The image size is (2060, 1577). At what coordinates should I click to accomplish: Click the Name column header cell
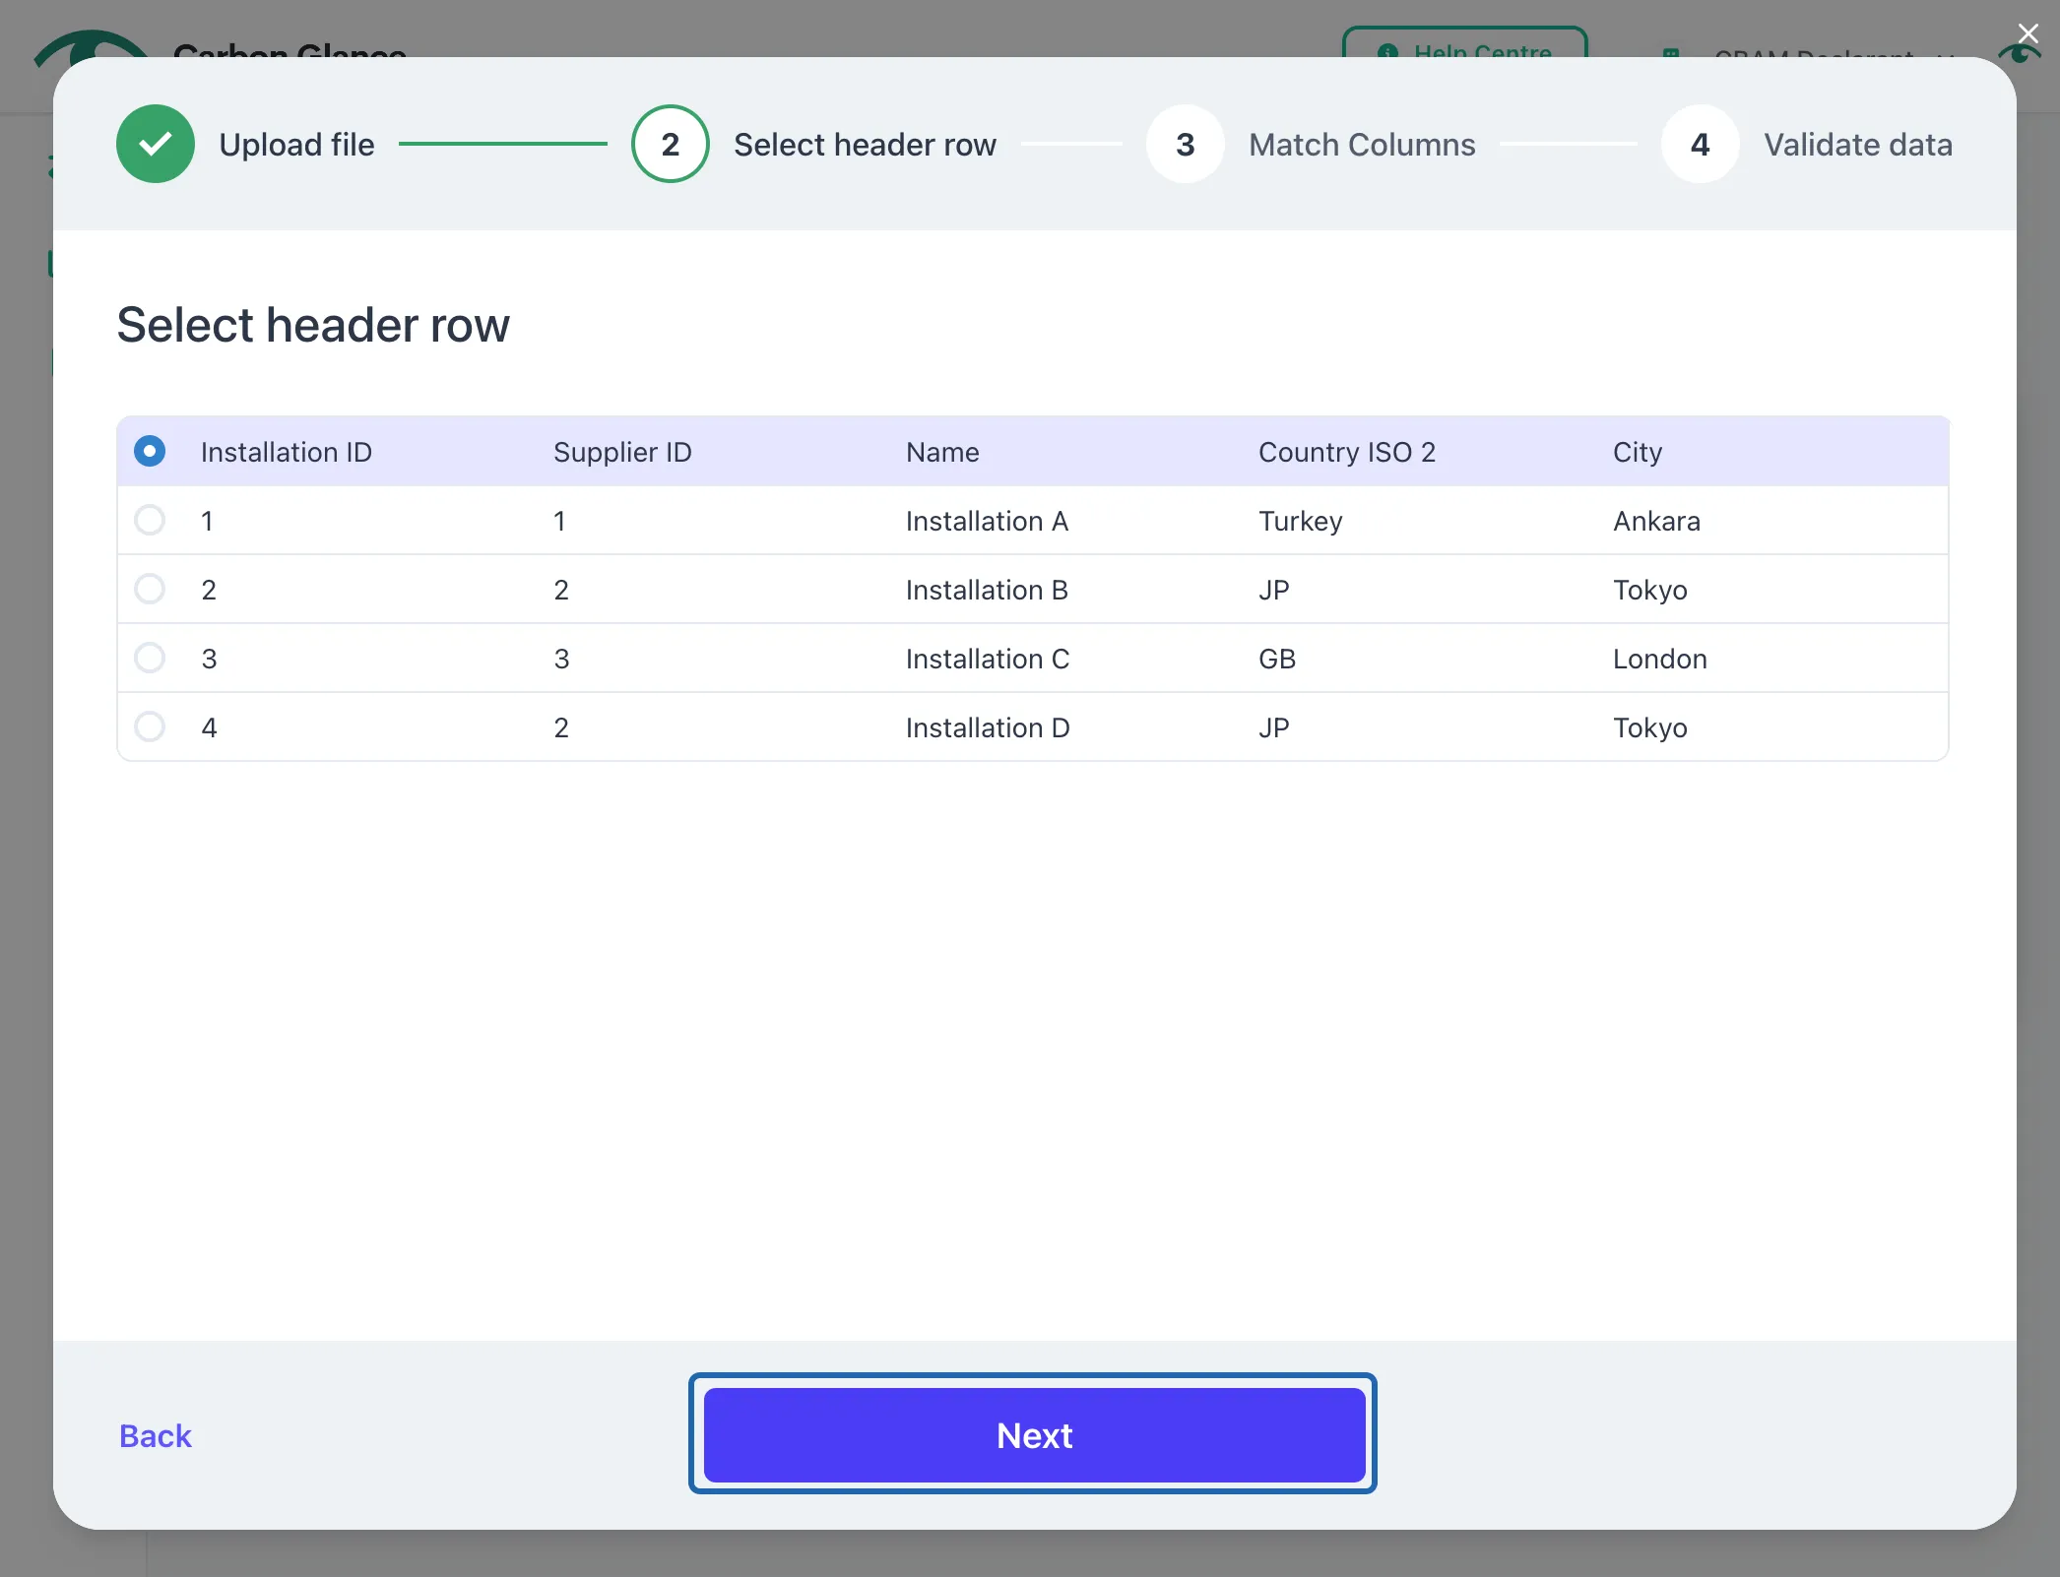[x=942, y=452]
